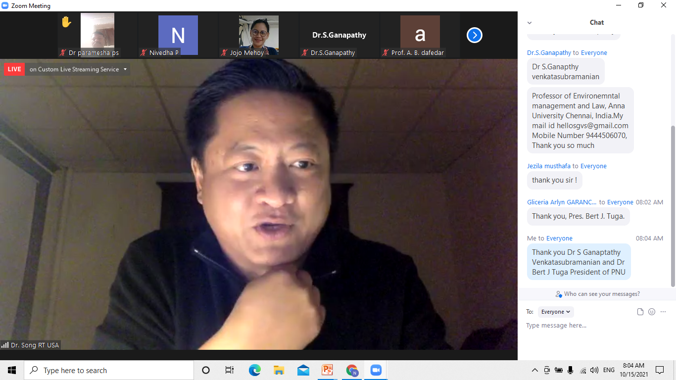Viewport: 676px width, 380px height.
Task: Click the muted mic icon by Prof. A. B. dafedar
Action: pos(386,52)
